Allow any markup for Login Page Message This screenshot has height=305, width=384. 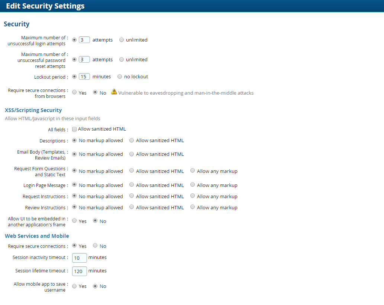pos(193,185)
